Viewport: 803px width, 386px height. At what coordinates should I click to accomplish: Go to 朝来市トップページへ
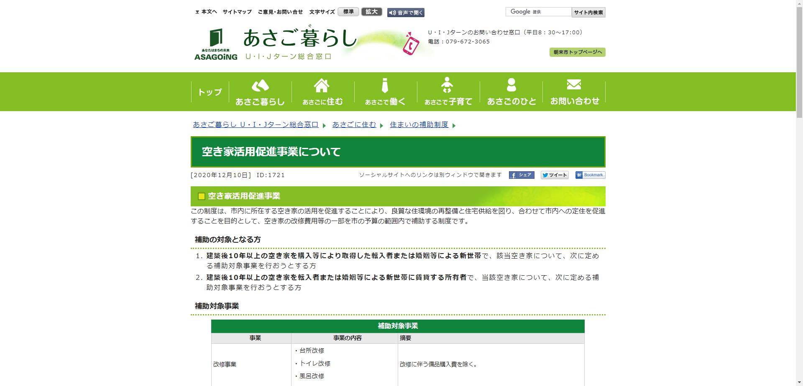(577, 52)
